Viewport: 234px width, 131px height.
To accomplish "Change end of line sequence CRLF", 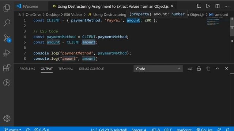I will (168, 130).
